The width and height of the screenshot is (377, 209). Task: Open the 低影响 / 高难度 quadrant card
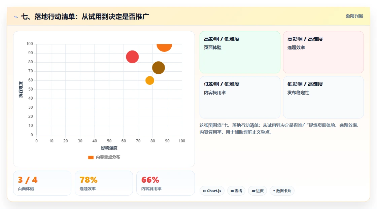(x=323, y=97)
